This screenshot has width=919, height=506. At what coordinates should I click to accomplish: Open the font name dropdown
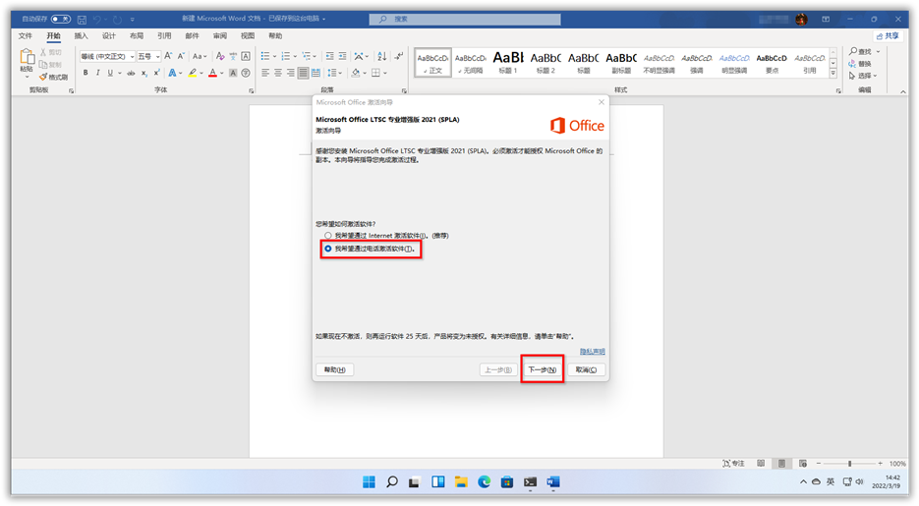click(133, 57)
